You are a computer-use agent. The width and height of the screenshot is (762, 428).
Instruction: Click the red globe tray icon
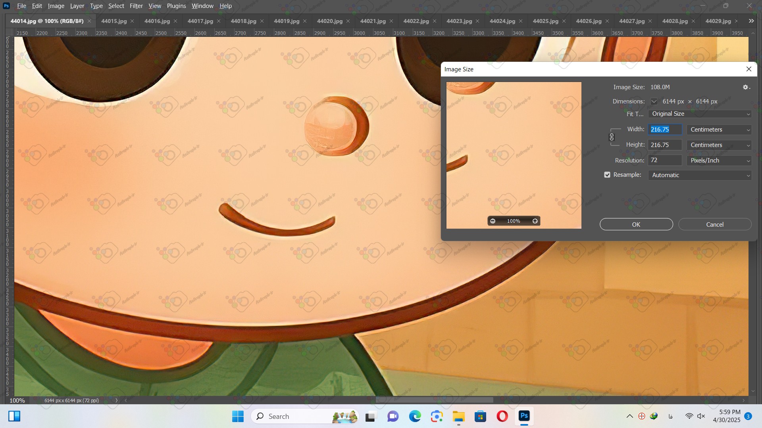click(641, 417)
